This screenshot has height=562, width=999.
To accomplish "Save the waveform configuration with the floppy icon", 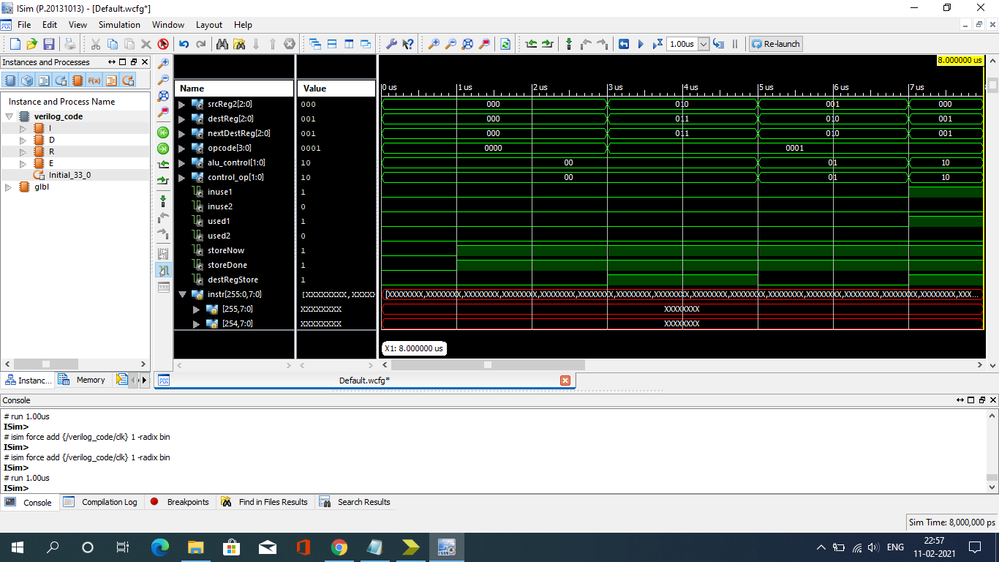I will [x=49, y=44].
